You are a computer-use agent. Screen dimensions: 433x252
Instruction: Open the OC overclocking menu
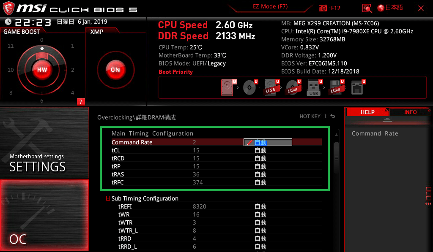pyautogui.click(x=44, y=215)
